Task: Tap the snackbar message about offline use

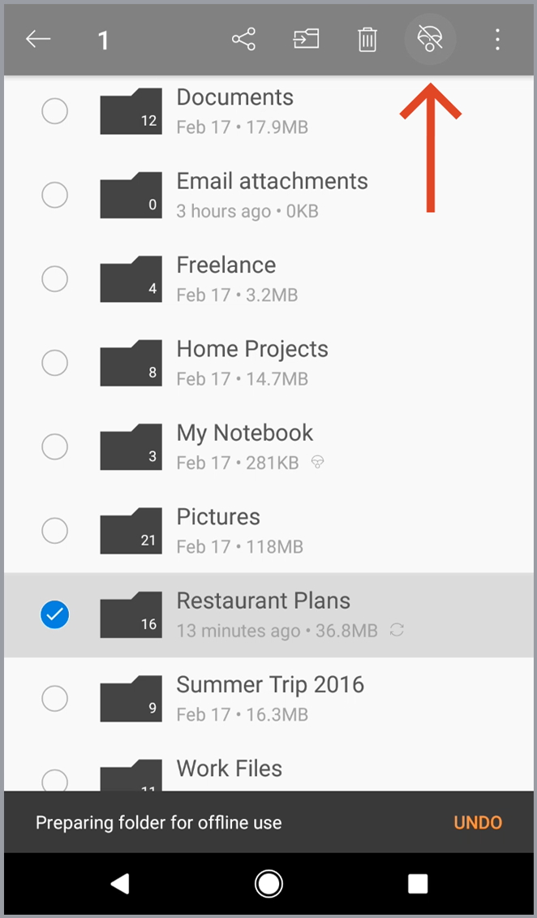Action: [158, 822]
